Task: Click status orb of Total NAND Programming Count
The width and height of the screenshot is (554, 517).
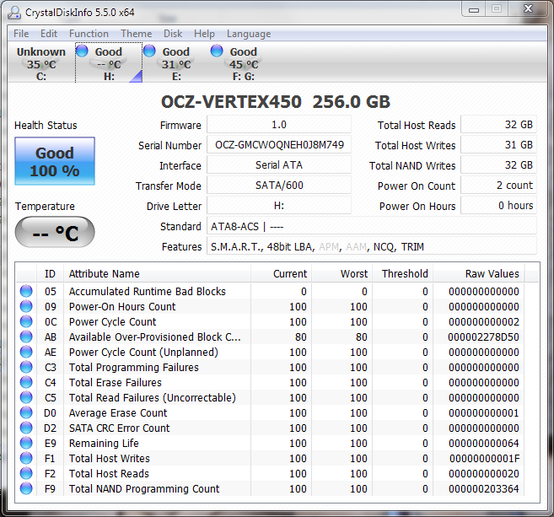Action: coord(26,488)
